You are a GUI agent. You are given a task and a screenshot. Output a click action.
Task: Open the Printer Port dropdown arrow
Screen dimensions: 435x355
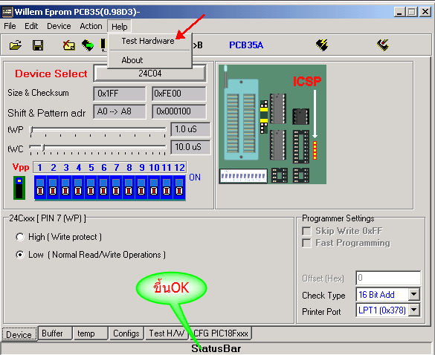coord(413,310)
